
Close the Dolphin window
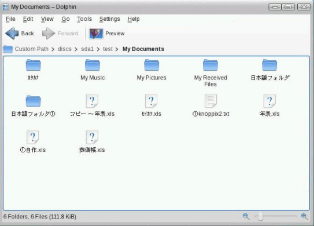click(304, 7)
